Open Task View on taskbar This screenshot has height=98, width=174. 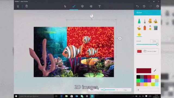56,96
